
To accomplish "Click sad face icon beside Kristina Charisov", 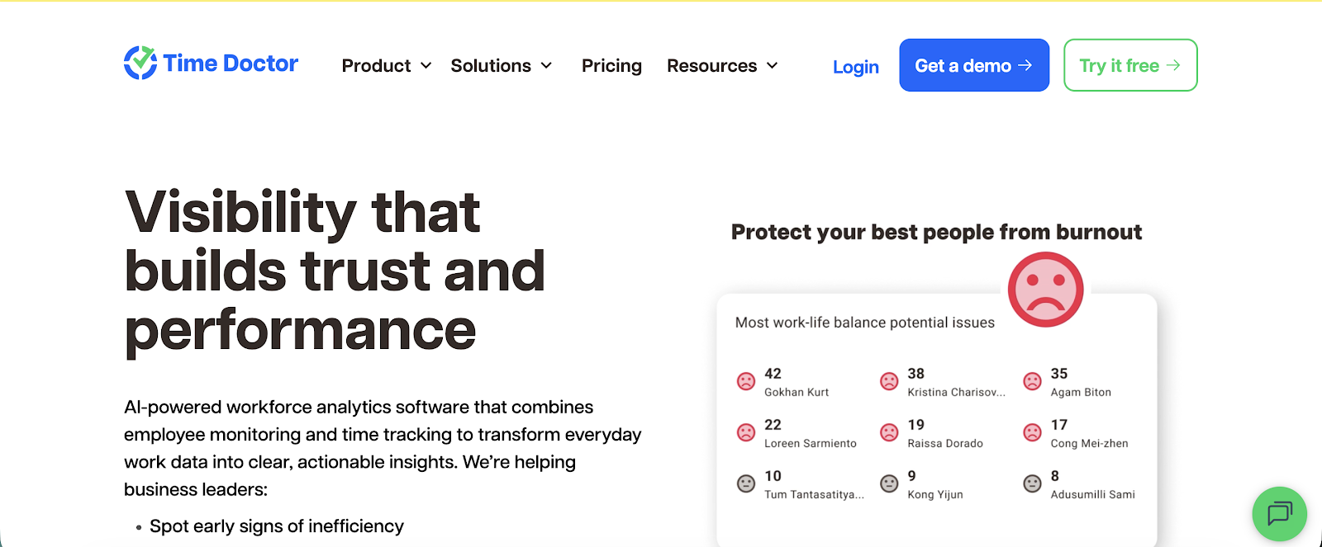I will (889, 381).
